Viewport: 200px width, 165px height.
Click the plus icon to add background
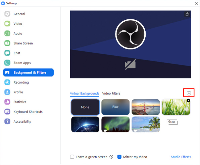click(189, 93)
